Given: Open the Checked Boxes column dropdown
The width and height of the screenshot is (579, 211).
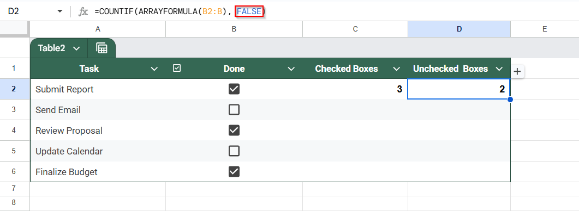Looking at the screenshot, I should [397, 69].
